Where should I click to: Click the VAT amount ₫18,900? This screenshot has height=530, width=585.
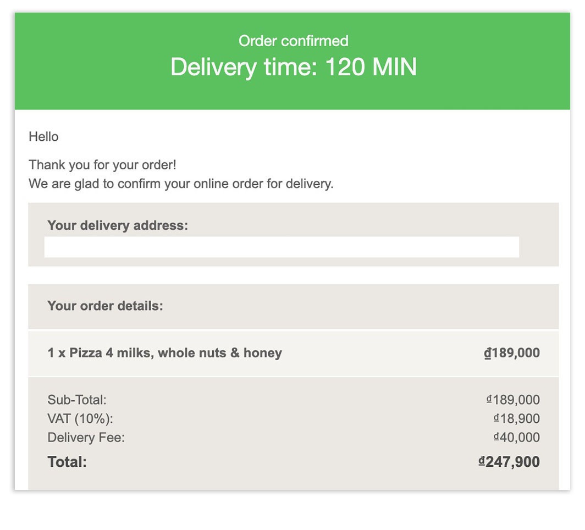(516, 419)
